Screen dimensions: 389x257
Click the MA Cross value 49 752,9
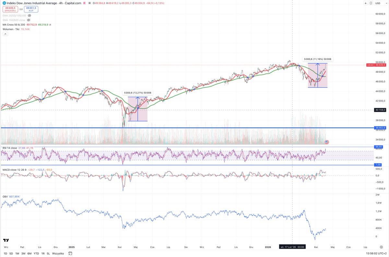coord(31,24)
